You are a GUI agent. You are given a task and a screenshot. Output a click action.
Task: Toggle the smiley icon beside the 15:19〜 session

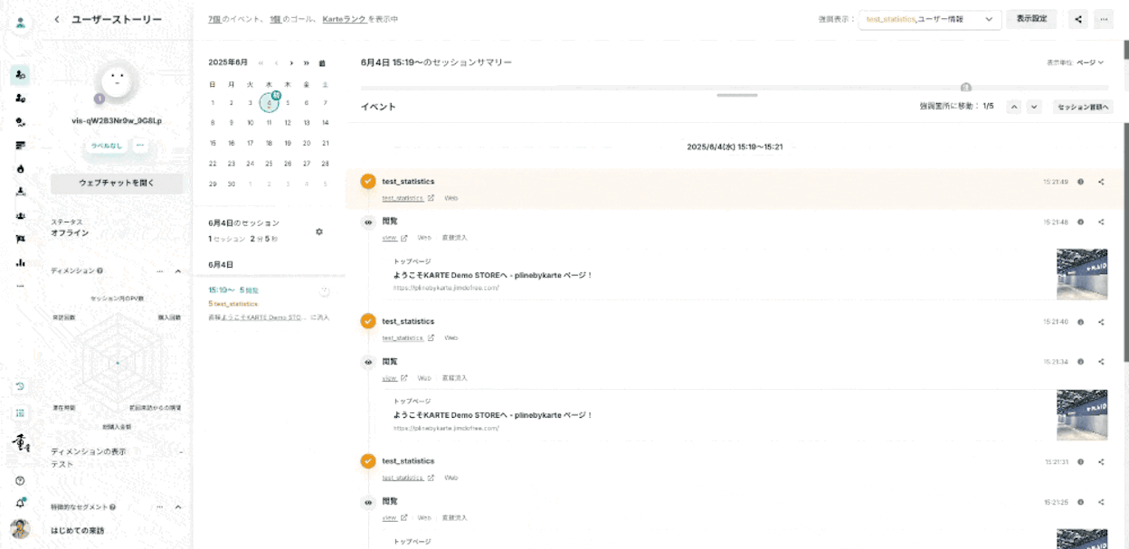click(324, 290)
